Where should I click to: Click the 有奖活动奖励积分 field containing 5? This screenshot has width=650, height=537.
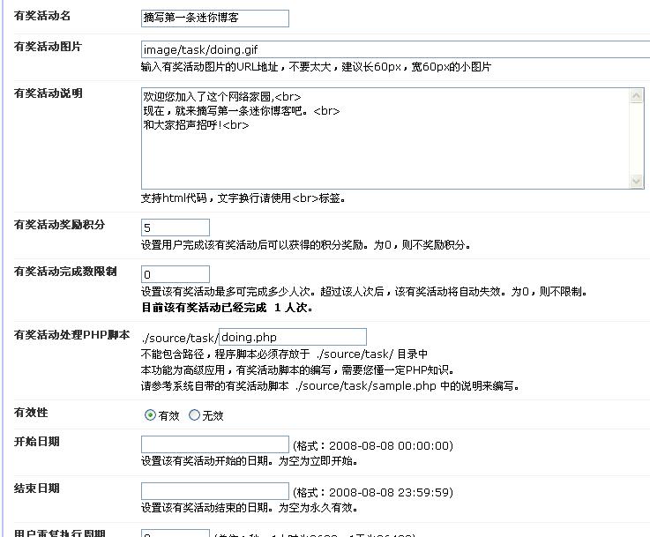click(175, 227)
